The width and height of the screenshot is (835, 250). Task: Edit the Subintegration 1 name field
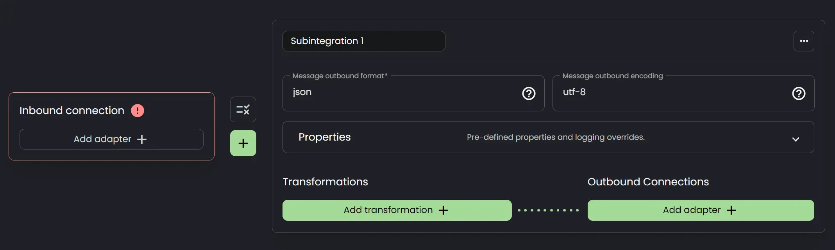coord(364,41)
